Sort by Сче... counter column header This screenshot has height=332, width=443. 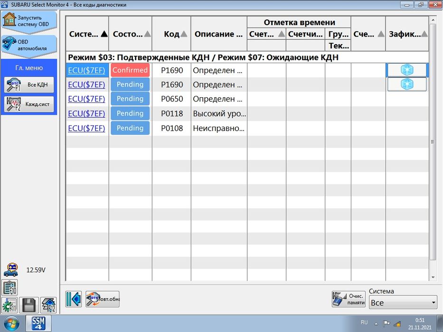368,34
